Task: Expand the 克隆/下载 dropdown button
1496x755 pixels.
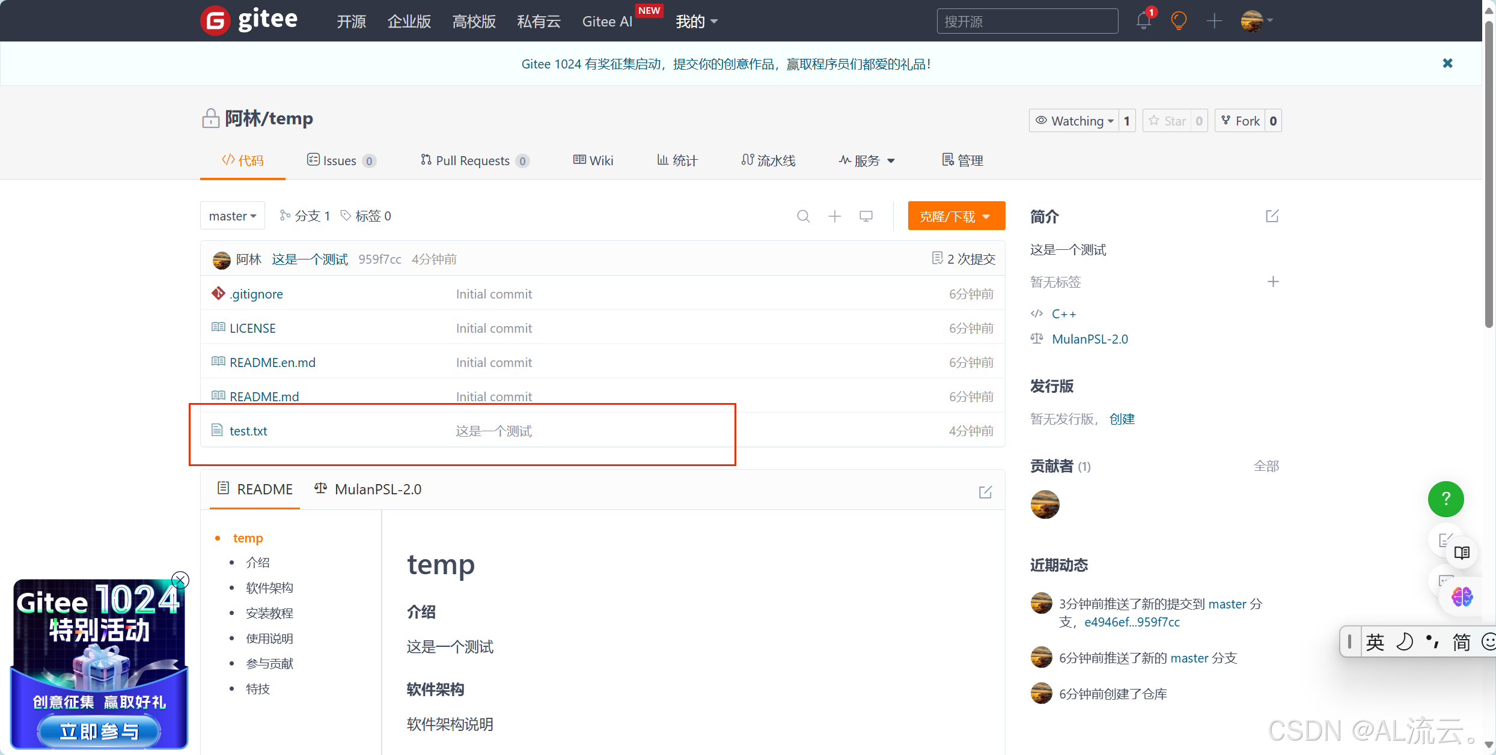Action: point(956,216)
